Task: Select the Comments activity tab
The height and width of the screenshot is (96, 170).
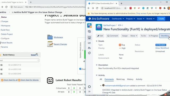Action: (109, 79)
